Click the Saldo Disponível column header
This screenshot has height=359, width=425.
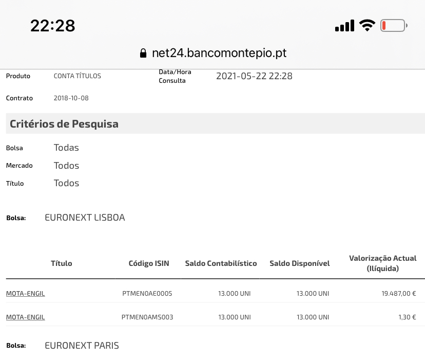(300, 263)
